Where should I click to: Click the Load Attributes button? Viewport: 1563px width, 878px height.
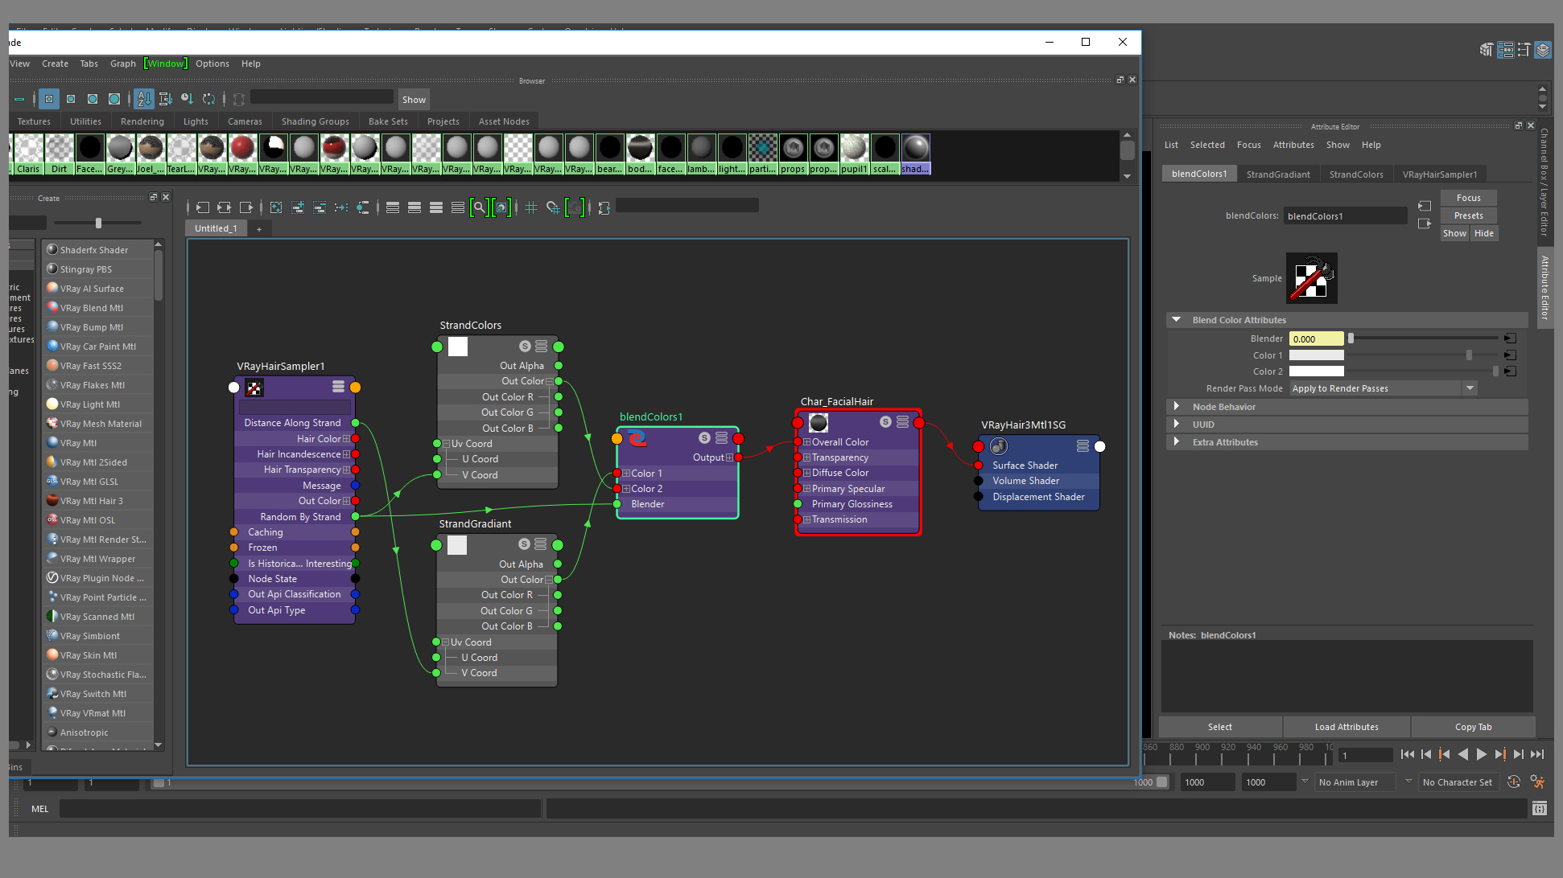tap(1346, 727)
